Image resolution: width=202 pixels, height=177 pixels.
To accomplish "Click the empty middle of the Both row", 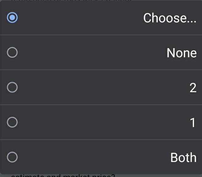I will click(92, 157).
